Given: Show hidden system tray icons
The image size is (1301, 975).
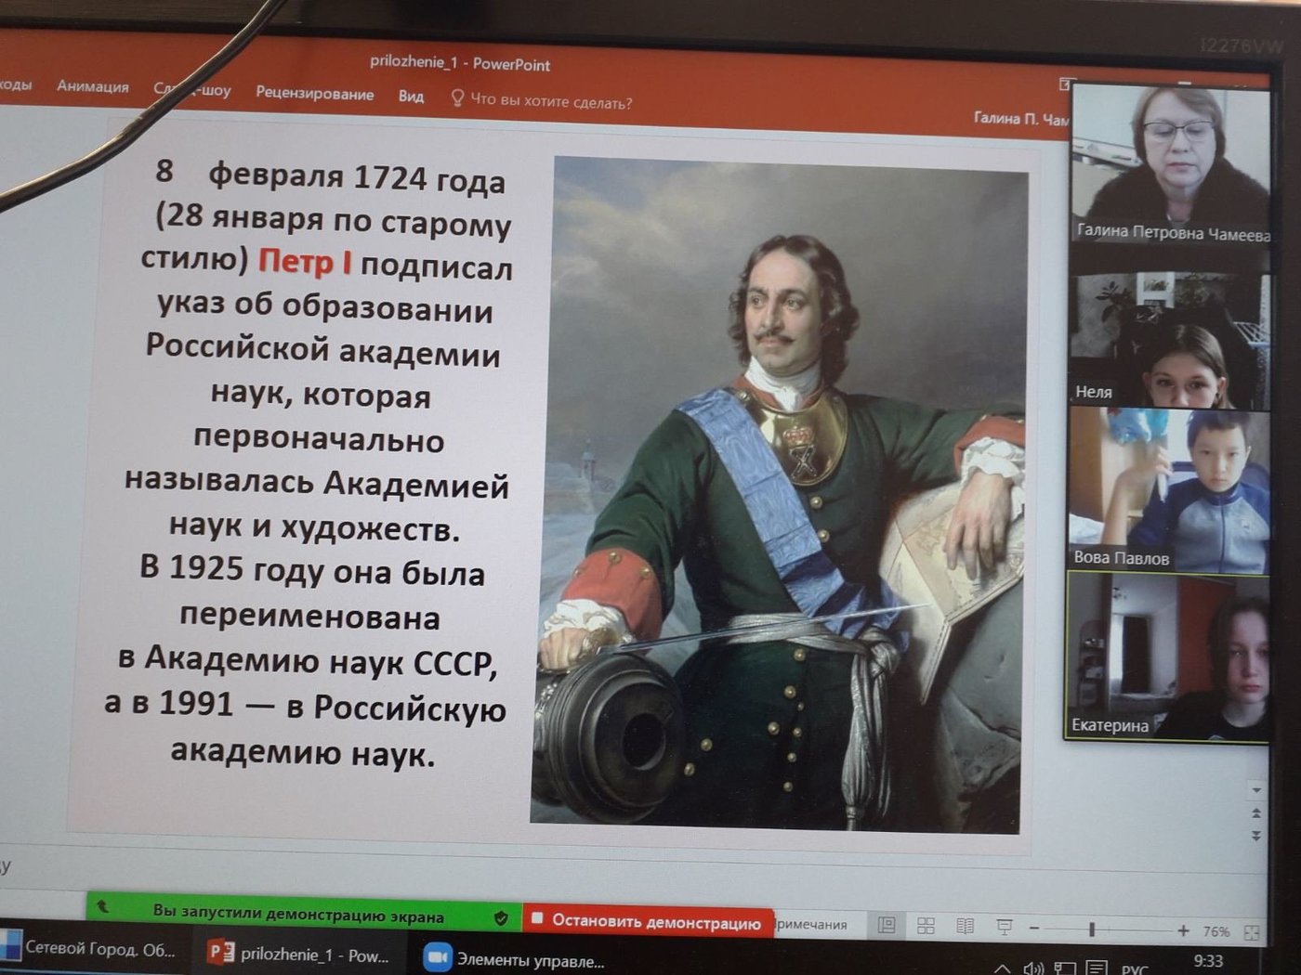Looking at the screenshot, I should (x=1002, y=968).
